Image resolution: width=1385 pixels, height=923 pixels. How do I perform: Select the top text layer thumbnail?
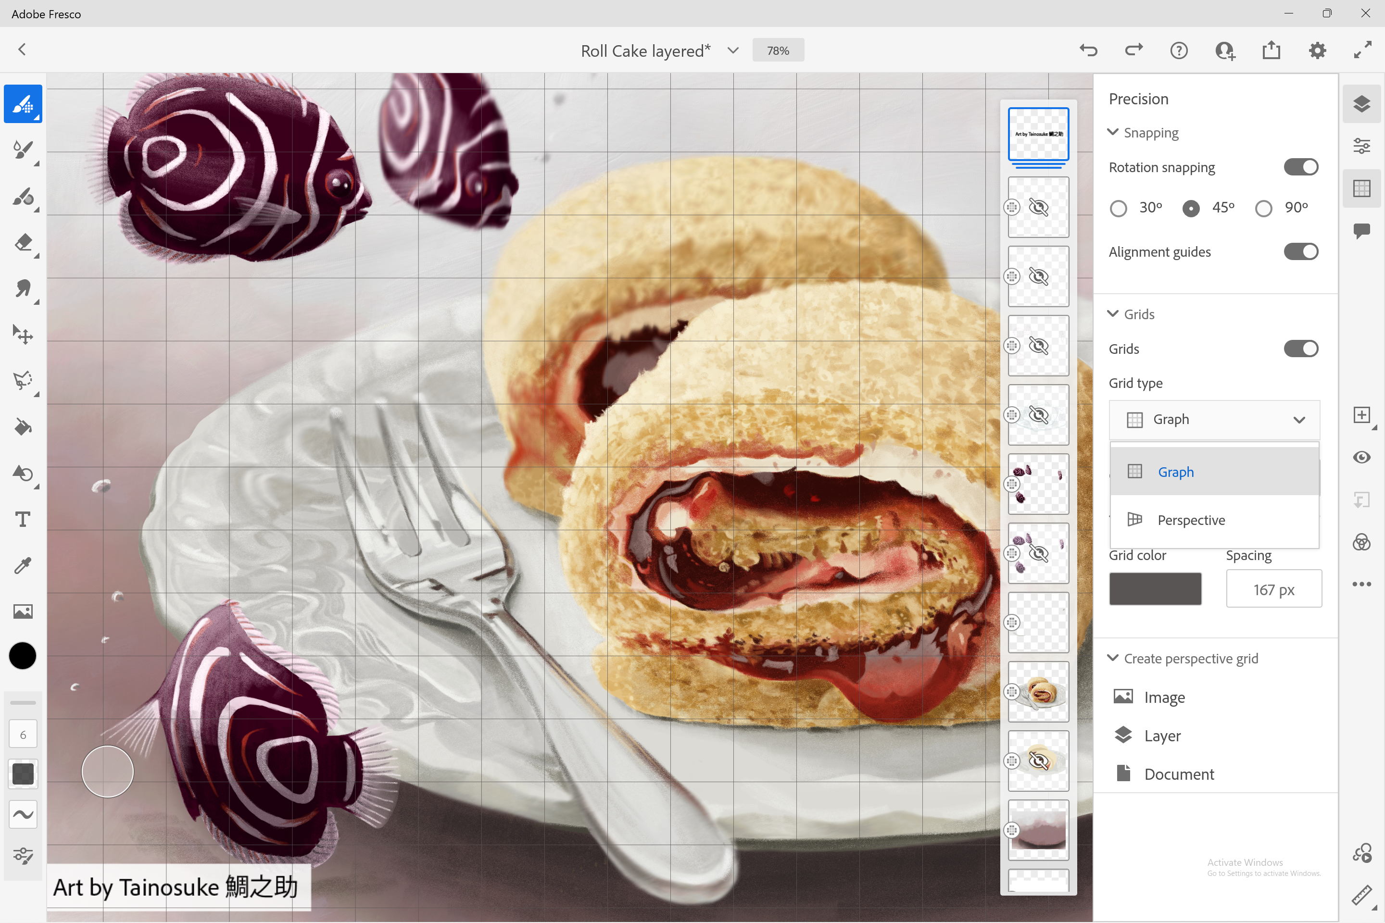tap(1038, 134)
